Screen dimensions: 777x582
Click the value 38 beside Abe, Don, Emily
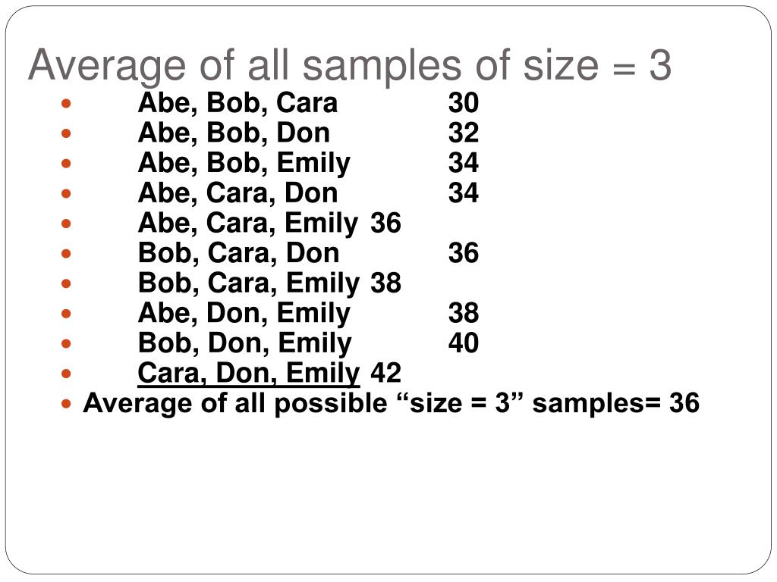(464, 313)
